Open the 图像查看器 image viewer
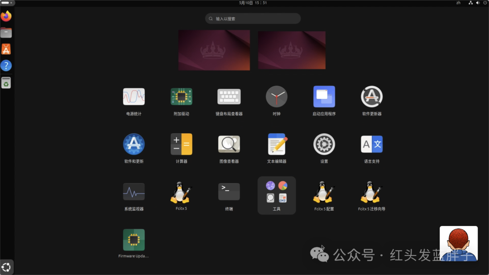The height and width of the screenshot is (275, 489). click(x=229, y=144)
